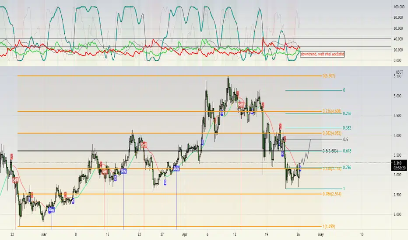Select the 0.618(3.154) Fibonacci level label
408x240 pixels.
pos(332,168)
